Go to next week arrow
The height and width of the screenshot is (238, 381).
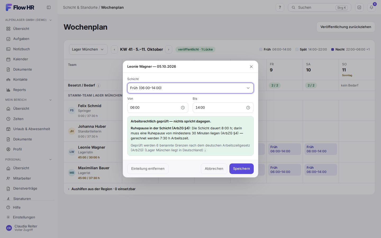click(x=169, y=49)
